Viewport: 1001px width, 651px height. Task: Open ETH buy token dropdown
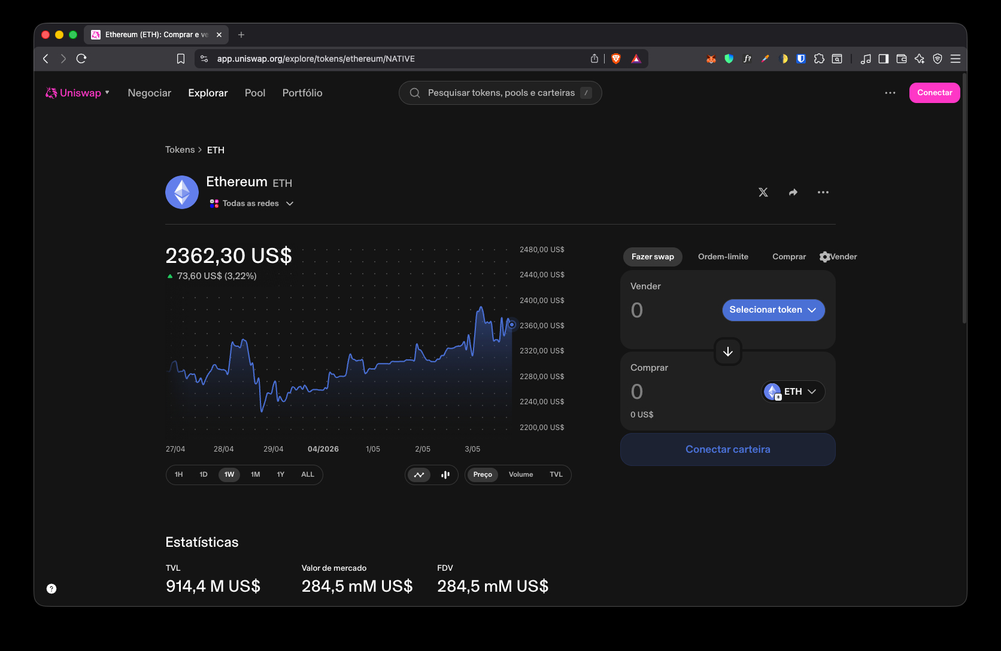[793, 392]
